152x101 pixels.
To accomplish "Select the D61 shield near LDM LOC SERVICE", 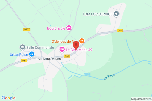I will point(120,31).
